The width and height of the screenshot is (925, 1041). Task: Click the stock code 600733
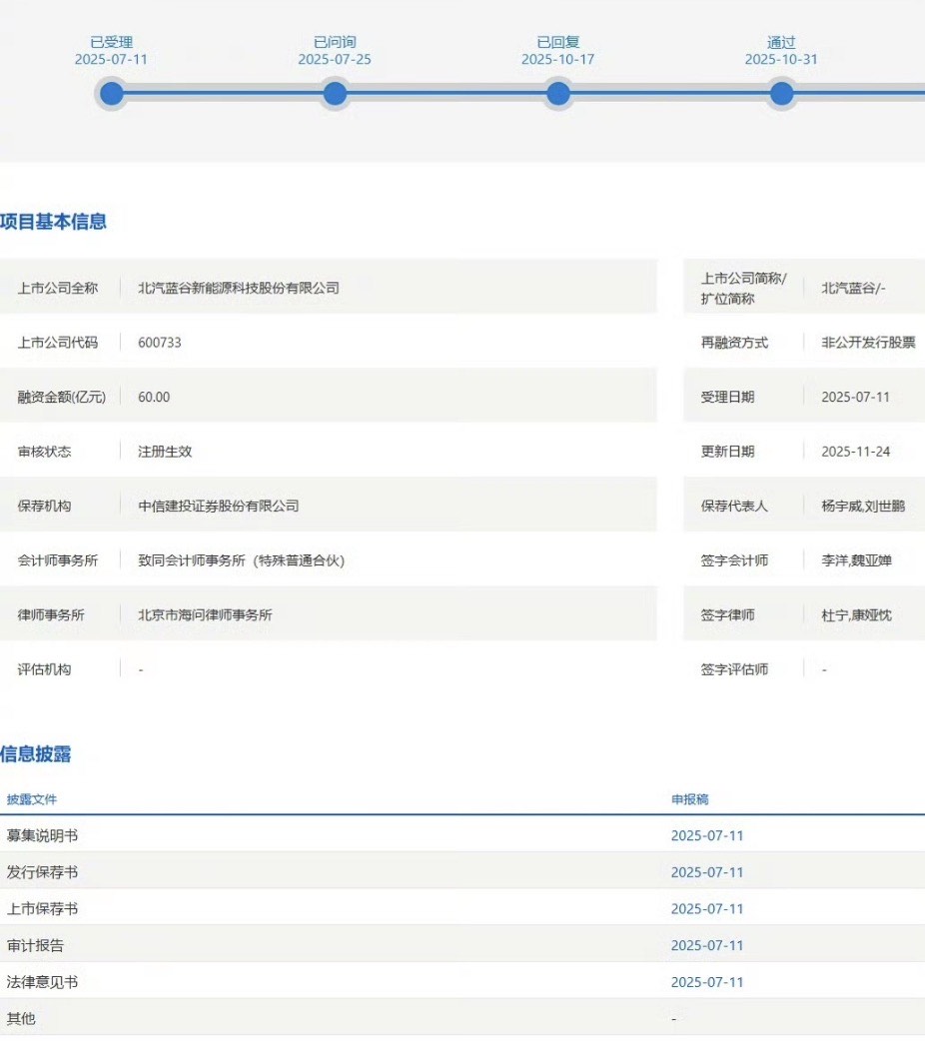160,343
